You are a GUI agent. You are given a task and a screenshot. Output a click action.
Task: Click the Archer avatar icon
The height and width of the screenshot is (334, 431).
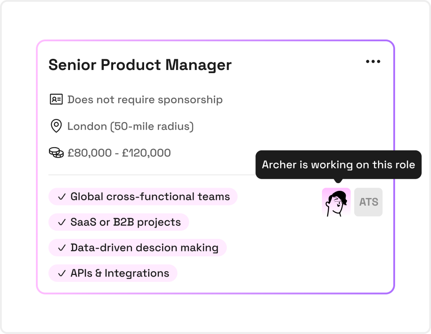(336, 202)
